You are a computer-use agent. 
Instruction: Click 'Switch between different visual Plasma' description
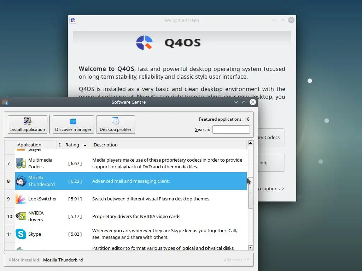[x=151, y=199]
